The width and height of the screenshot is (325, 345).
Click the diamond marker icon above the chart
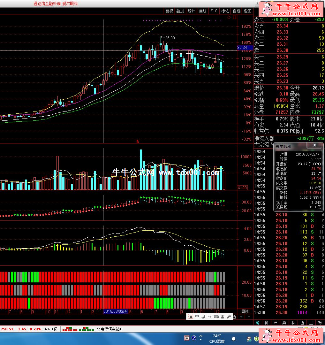[x=229, y=18]
